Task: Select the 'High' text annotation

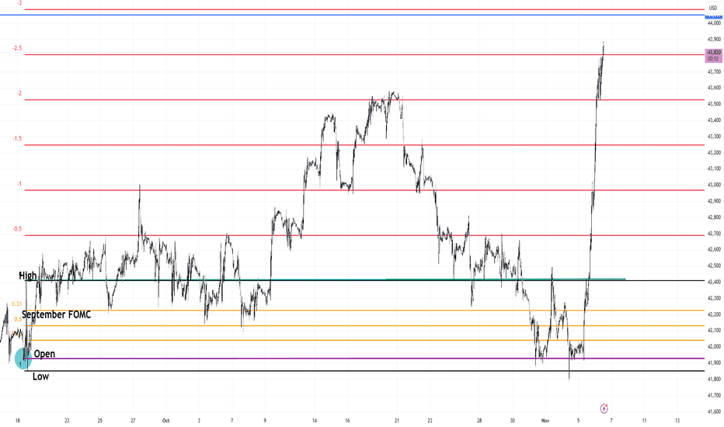Action: click(x=28, y=276)
